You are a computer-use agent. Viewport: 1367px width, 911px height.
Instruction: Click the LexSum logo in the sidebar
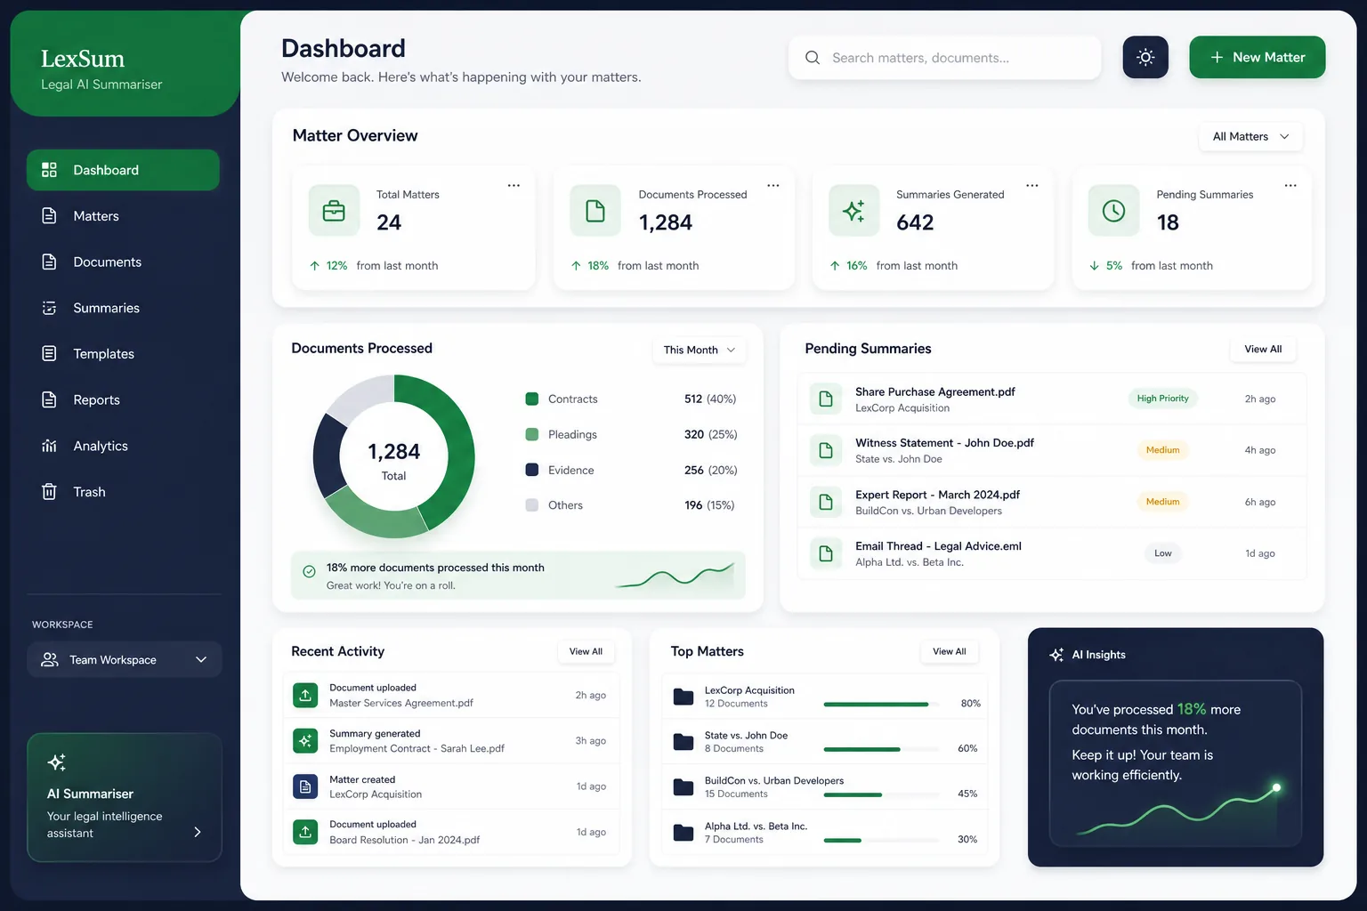tap(83, 59)
